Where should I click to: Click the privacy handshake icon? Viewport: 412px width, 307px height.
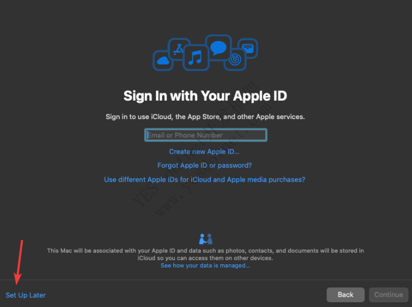[206, 239]
